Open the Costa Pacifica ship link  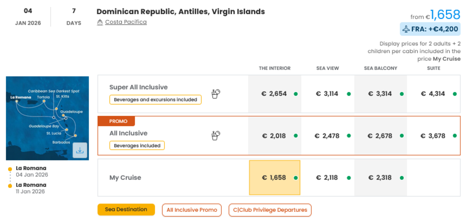[126, 22]
